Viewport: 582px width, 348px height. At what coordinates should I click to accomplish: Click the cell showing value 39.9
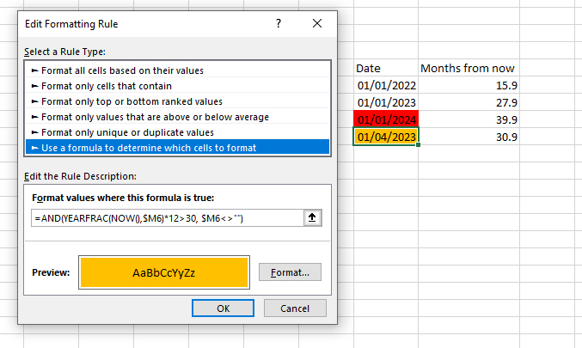point(469,119)
